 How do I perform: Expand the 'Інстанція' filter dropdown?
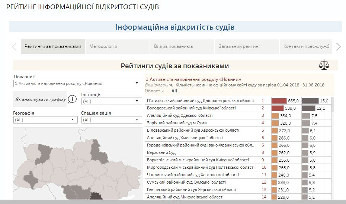pyautogui.click(x=111, y=101)
